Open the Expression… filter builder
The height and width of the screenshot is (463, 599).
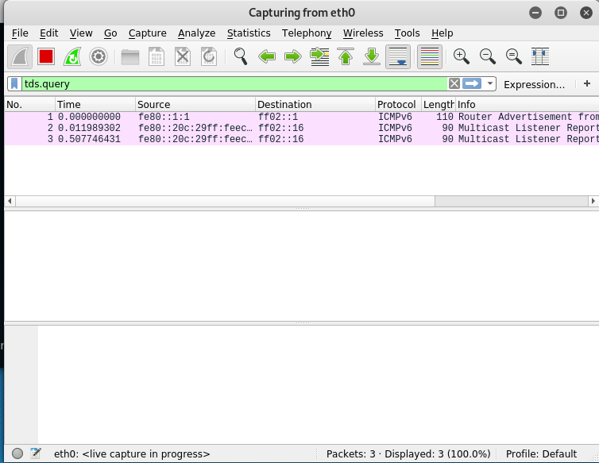pyautogui.click(x=534, y=84)
